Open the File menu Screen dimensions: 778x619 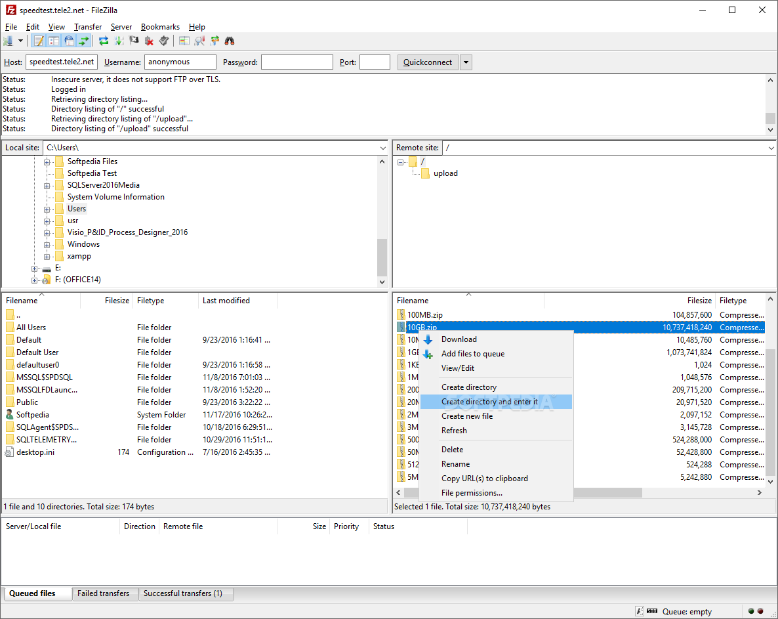11,27
